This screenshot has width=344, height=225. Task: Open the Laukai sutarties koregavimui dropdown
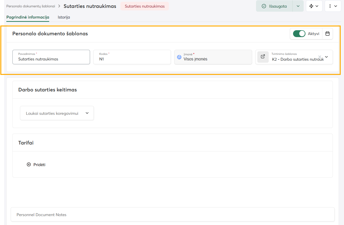[57, 113]
